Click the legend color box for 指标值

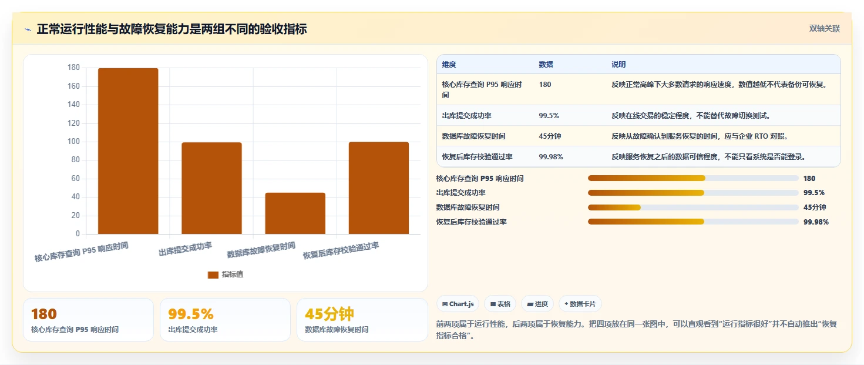[213, 274]
